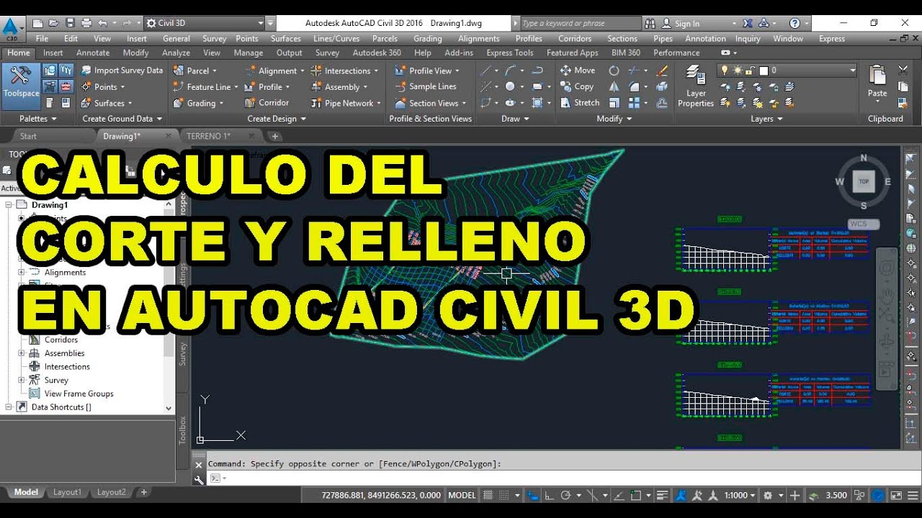Select the Rotate tool icon

click(614, 71)
